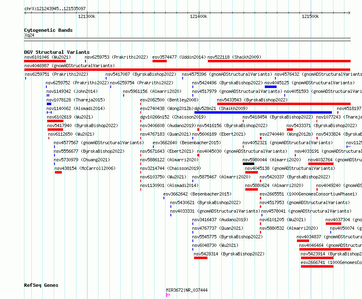
Task: Select the long red nsv4046987 bar
Action: point(187,70)
